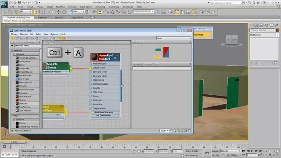
Task: Click the Select Tool in Slate toolbar
Action: [x=12, y=38]
